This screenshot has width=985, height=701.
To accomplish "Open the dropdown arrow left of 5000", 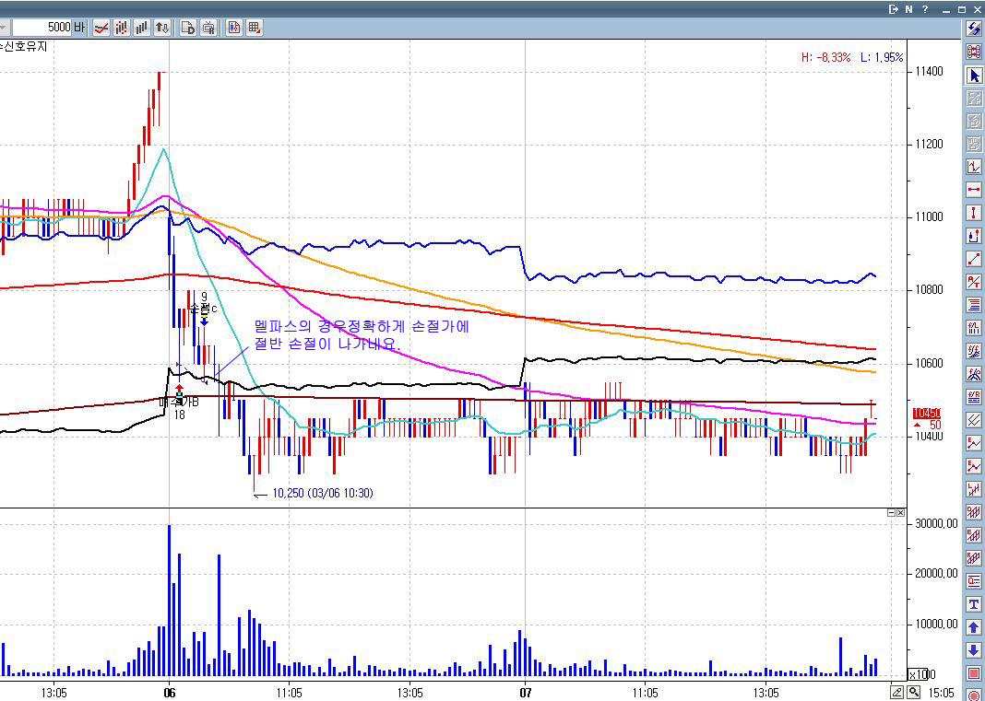I will coord(4,28).
